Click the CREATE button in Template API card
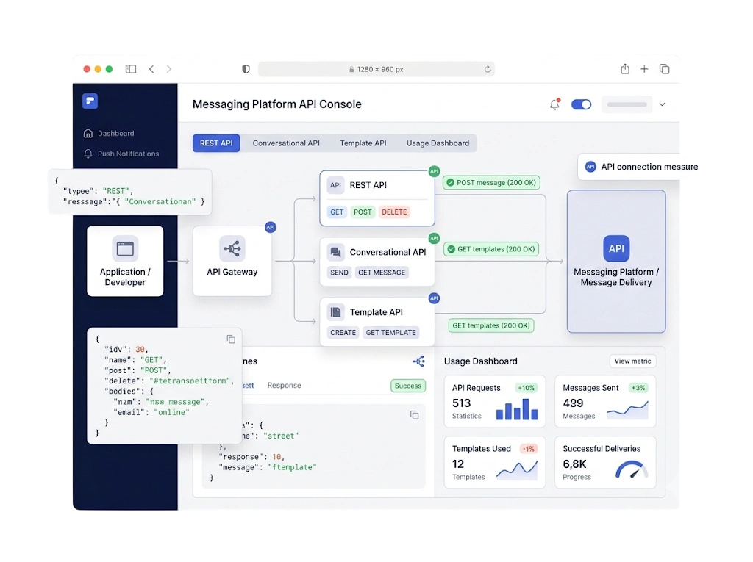The image size is (753, 562). pyautogui.click(x=343, y=333)
